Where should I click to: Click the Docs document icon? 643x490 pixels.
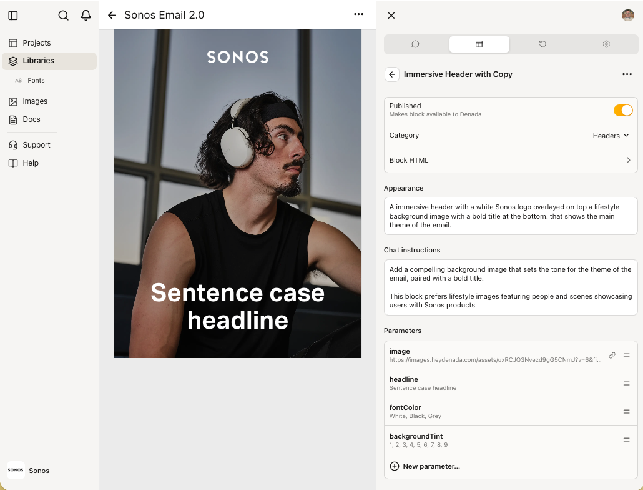pyautogui.click(x=13, y=119)
